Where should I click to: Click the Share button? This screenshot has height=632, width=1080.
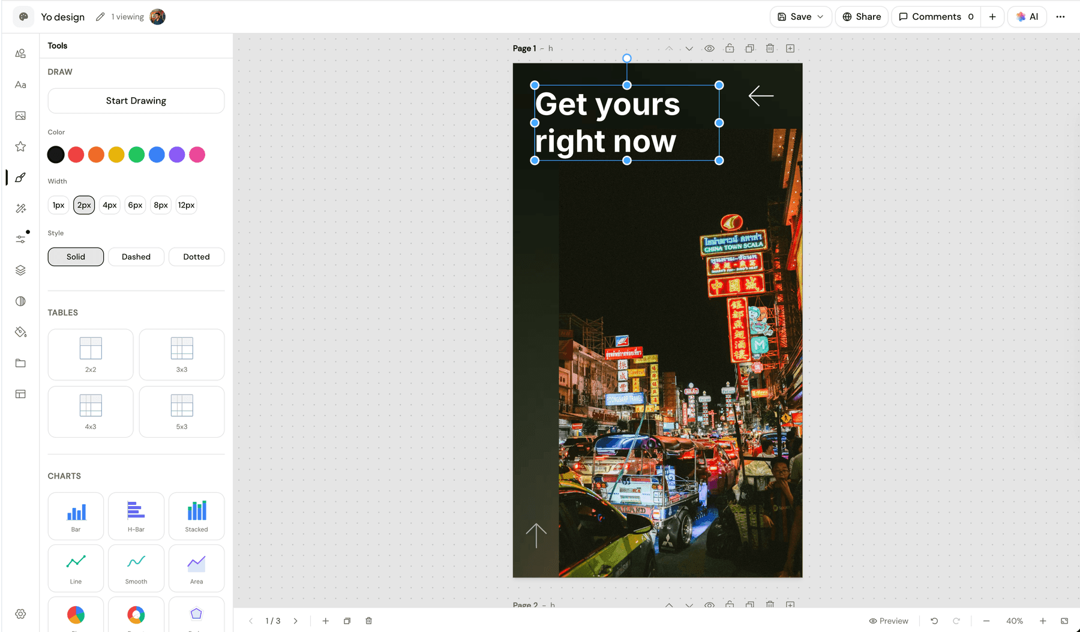pyautogui.click(x=862, y=17)
